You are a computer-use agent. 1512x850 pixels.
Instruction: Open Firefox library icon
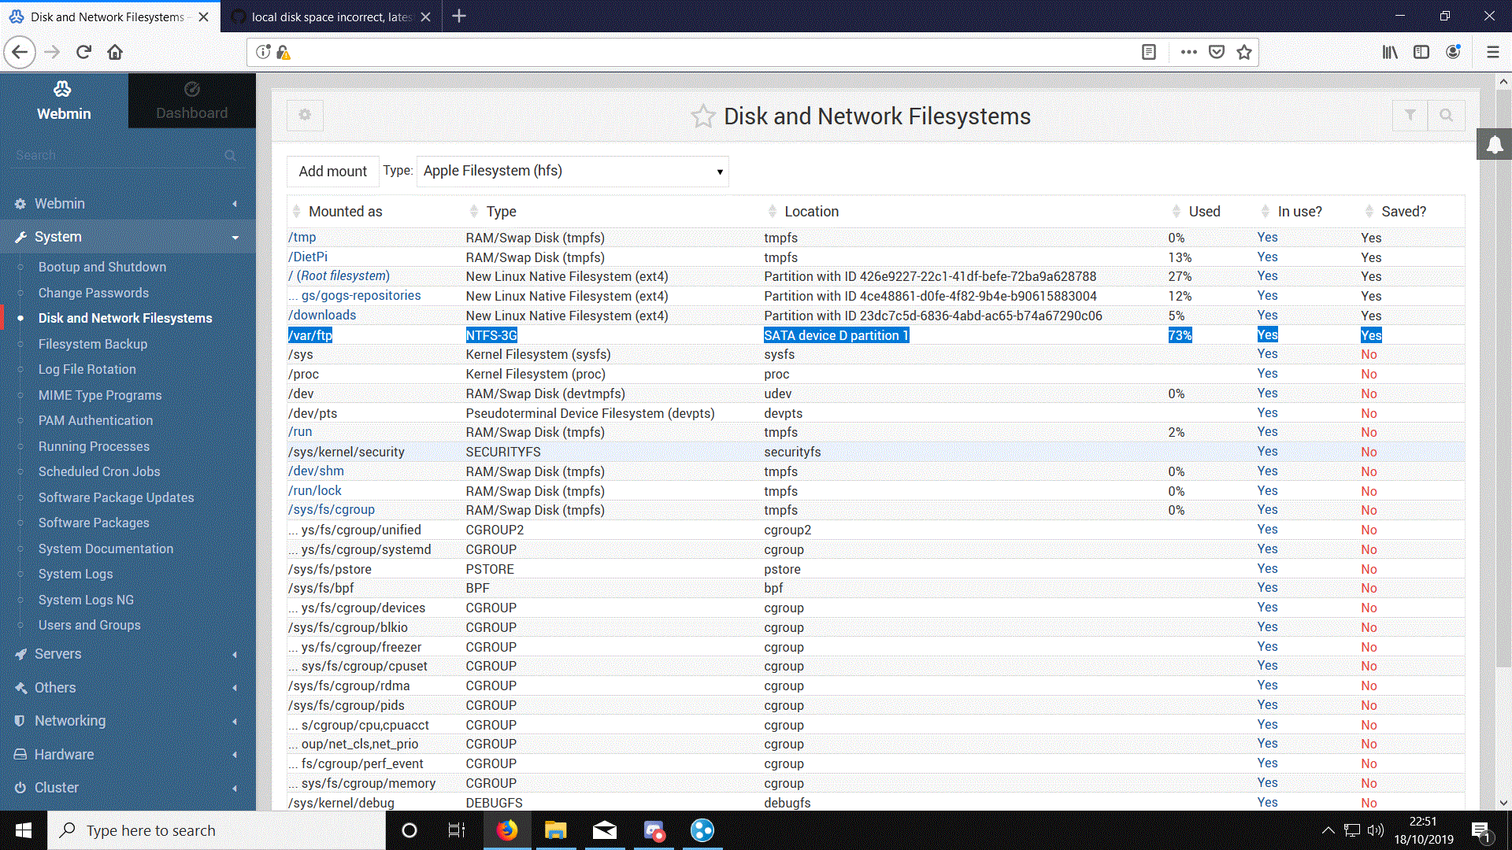point(1390,52)
